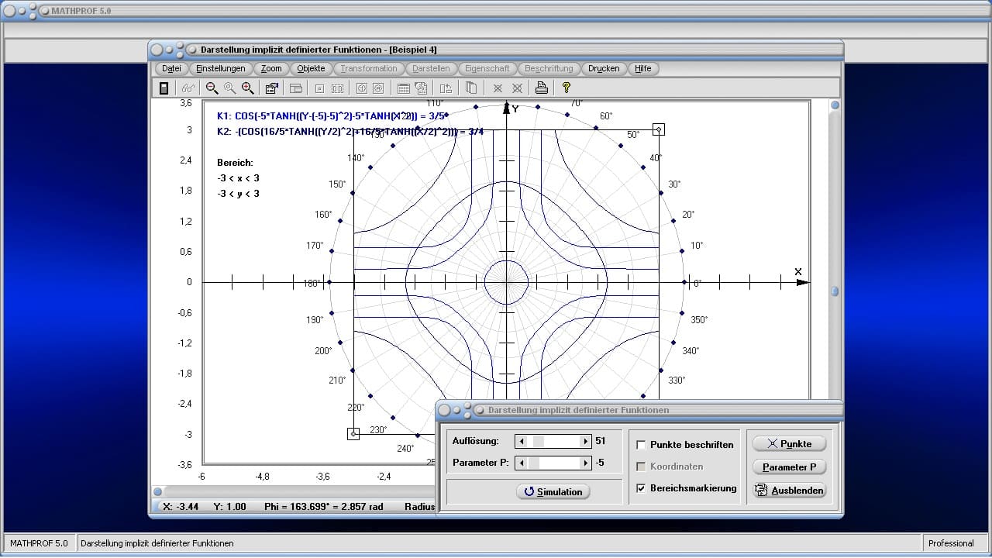
Task: Open the Hilfe menu
Action: 643,68
